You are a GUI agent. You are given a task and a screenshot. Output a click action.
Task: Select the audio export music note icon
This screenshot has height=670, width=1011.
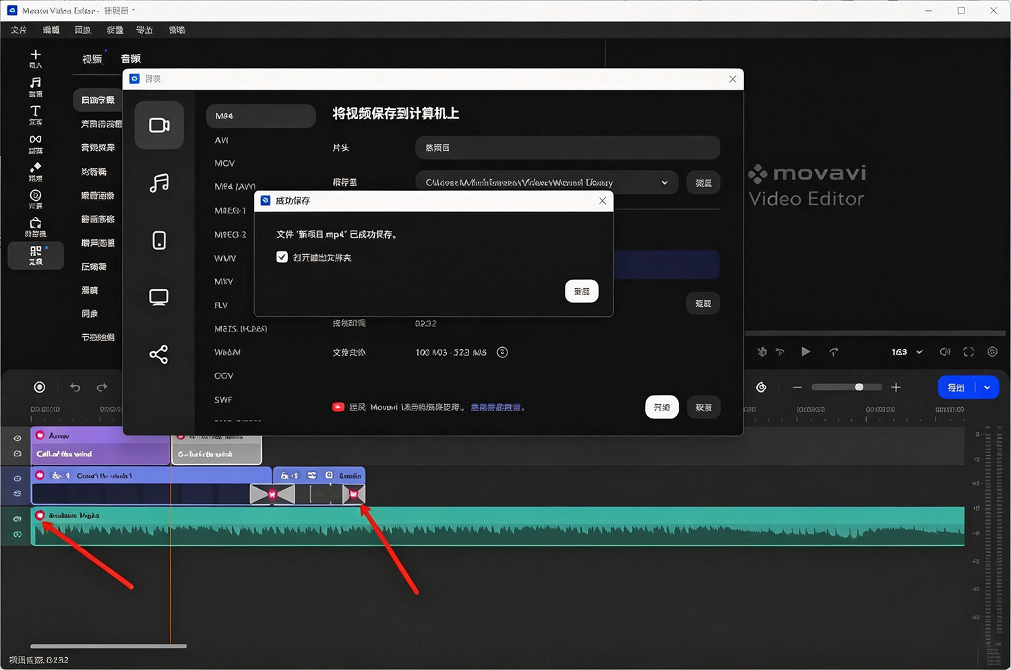click(159, 183)
